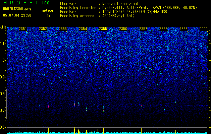211x134 pixels.
Task: Click receiver value ICOM IC-575 53.7492 MHz USB
Action: (135, 12)
